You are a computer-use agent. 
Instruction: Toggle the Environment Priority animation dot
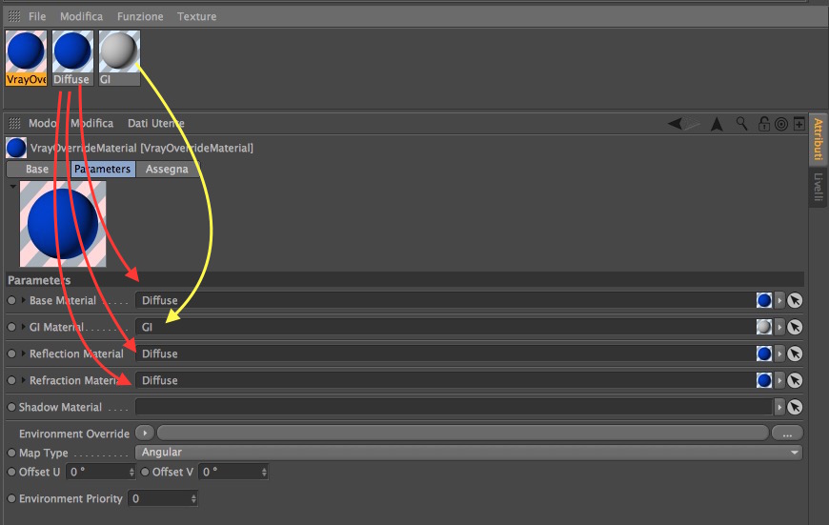[x=11, y=498]
